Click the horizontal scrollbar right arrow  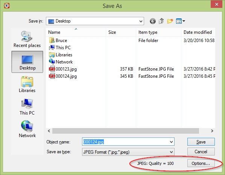[x=212, y=131]
